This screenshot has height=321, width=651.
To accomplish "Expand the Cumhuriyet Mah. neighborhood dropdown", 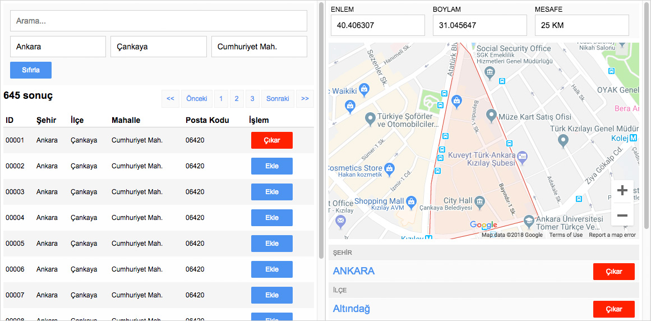I will (x=259, y=47).
